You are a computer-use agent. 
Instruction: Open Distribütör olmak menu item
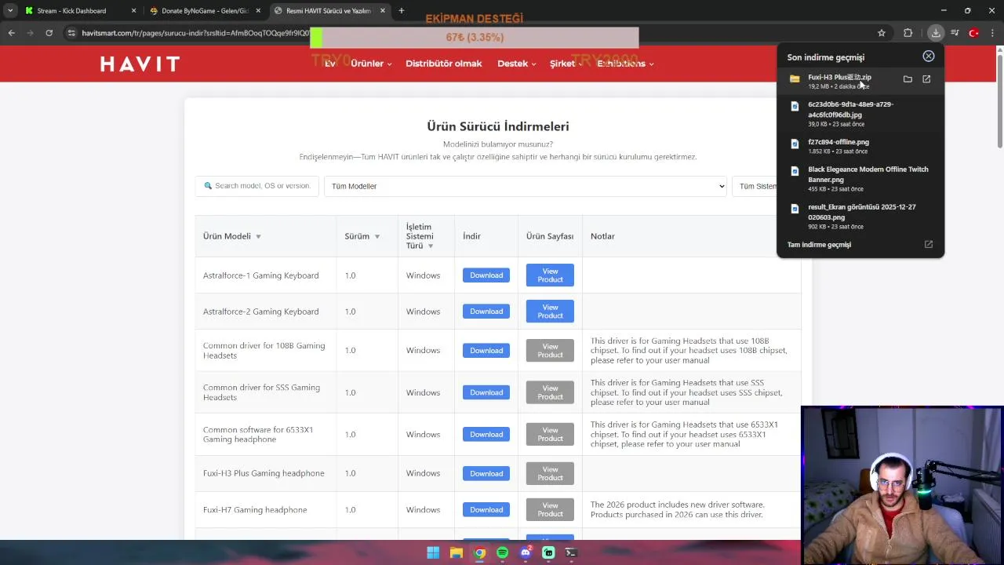(443, 64)
